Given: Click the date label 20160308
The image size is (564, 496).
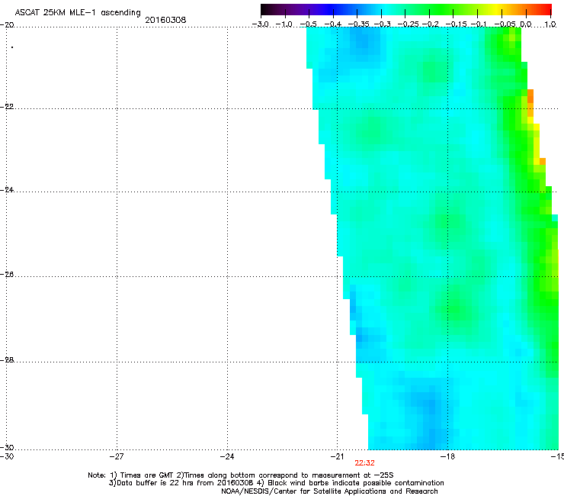Looking at the screenshot, I should 165,20.
